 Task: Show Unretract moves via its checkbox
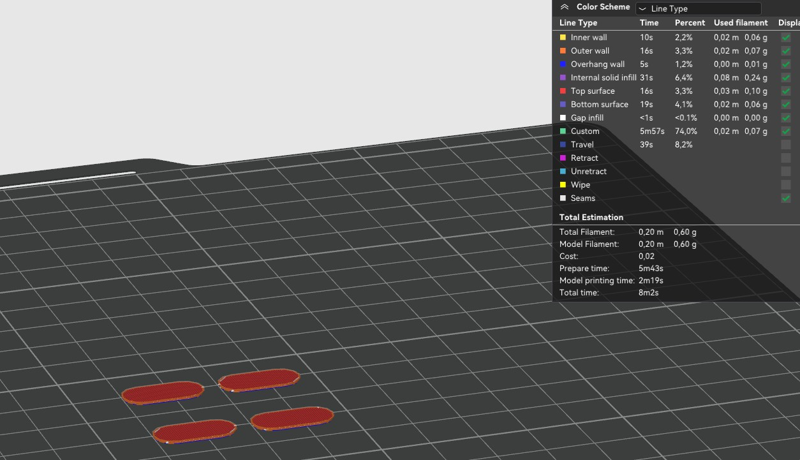[786, 172]
